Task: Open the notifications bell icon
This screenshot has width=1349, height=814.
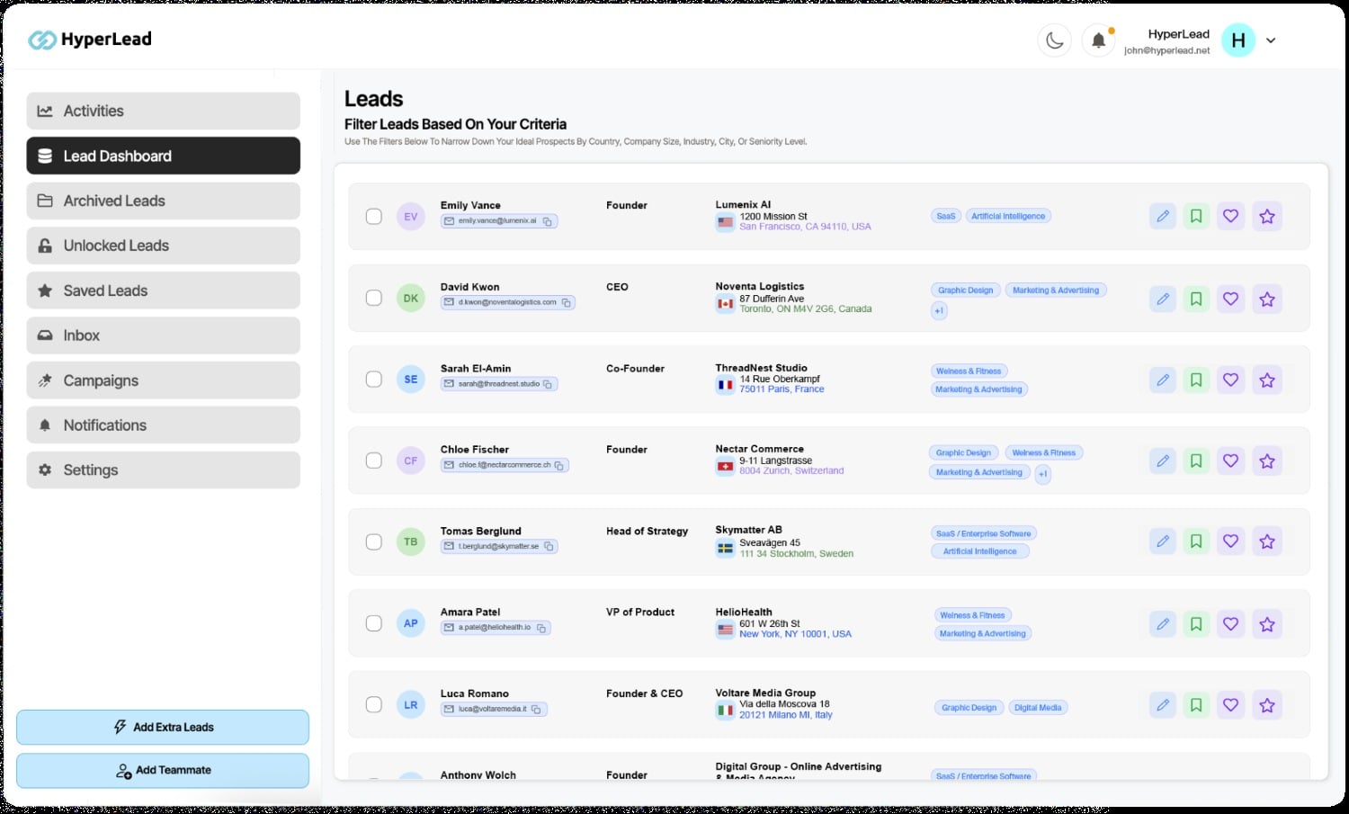Action: (x=1098, y=40)
